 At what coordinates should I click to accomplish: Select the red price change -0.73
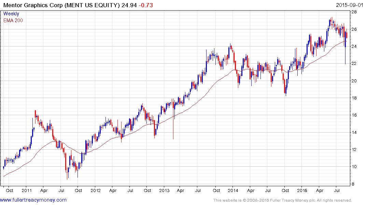(x=146, y=5)
